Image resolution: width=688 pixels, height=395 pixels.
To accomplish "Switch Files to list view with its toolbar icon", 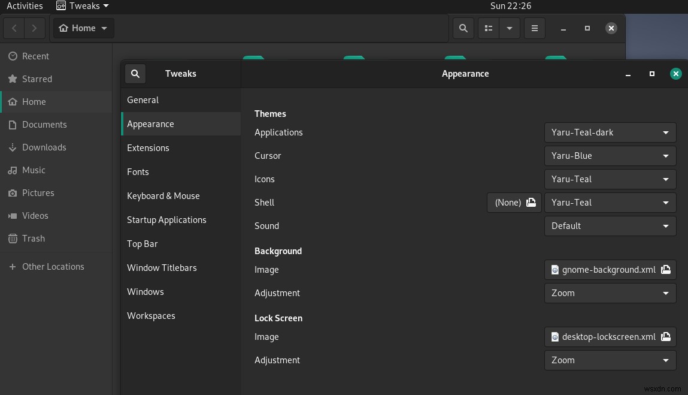I will click(x=488, y=28).
